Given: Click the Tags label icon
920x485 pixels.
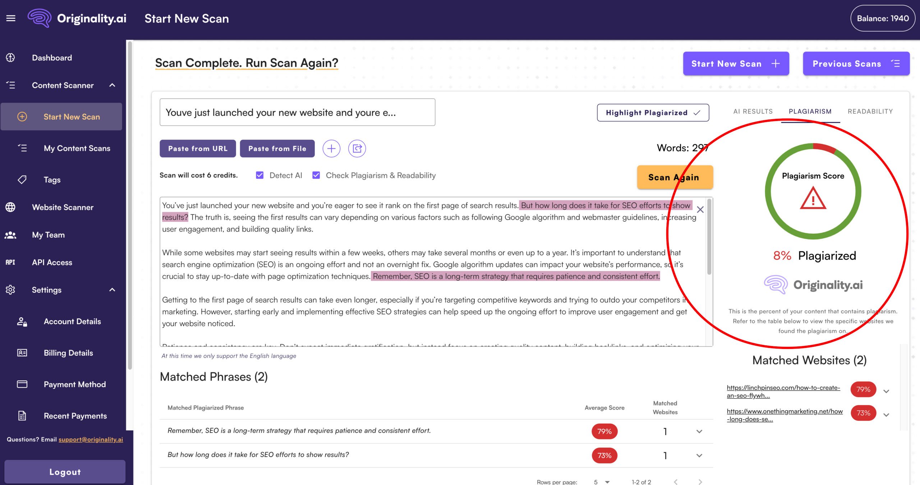Looking at the screenshot, I should (x=22, y=179).
